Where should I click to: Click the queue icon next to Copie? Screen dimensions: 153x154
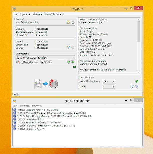coord(132,86)
